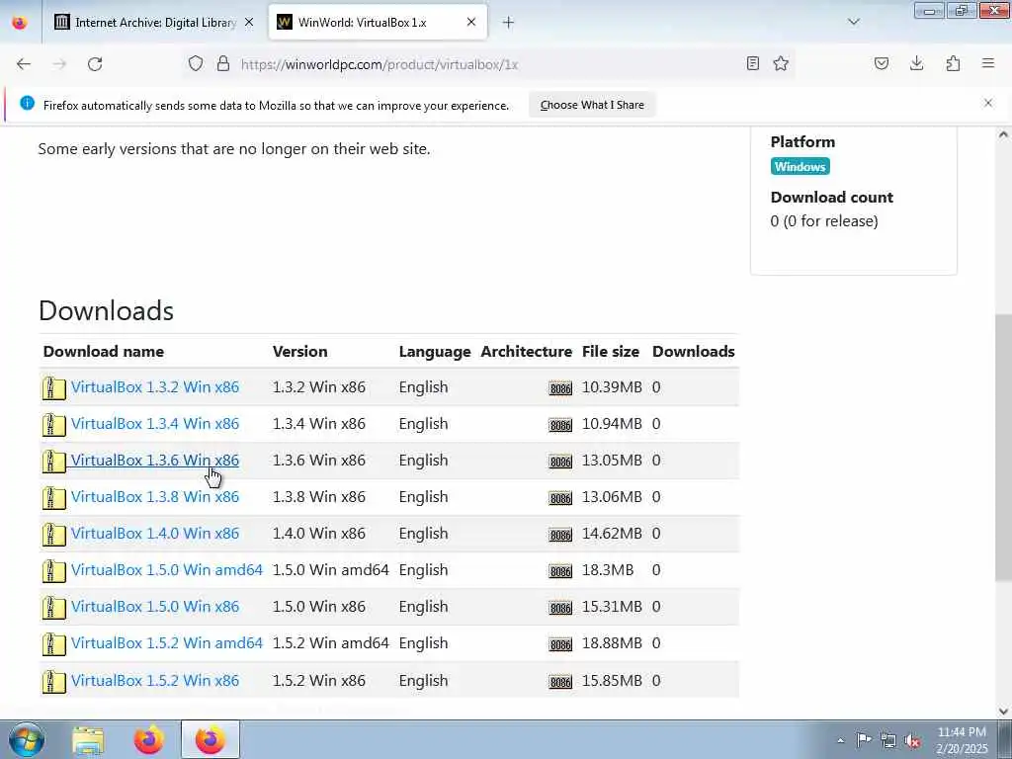Open VirtualBox 1.5.0 Win amd64 download
1012x759 pixels.
tap(167, 570)
